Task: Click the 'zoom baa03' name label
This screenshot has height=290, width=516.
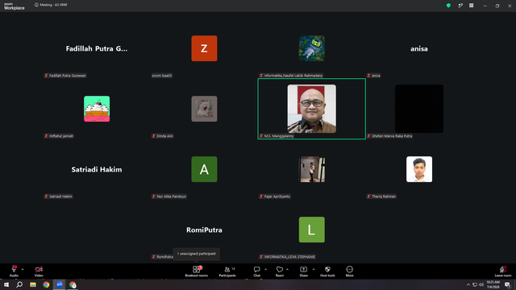Action: point(162,76)
